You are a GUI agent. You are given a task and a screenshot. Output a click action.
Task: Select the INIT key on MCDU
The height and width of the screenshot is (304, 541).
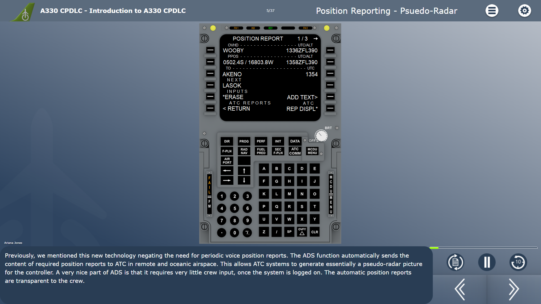(x=278, y=141)
